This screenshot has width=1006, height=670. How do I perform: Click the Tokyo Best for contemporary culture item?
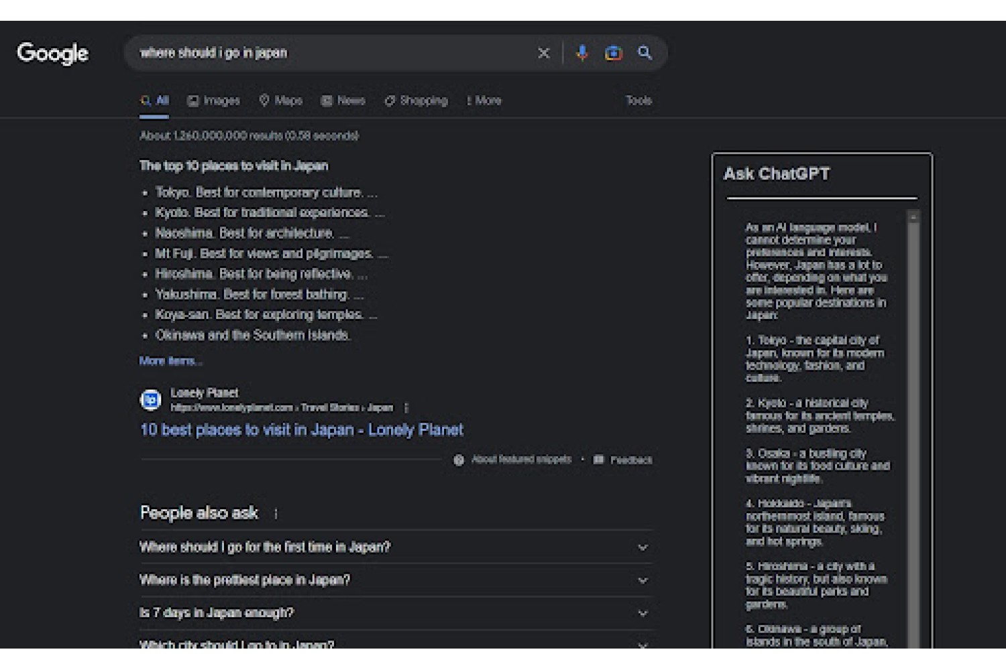pyautogui.click(x=266, y=193)
